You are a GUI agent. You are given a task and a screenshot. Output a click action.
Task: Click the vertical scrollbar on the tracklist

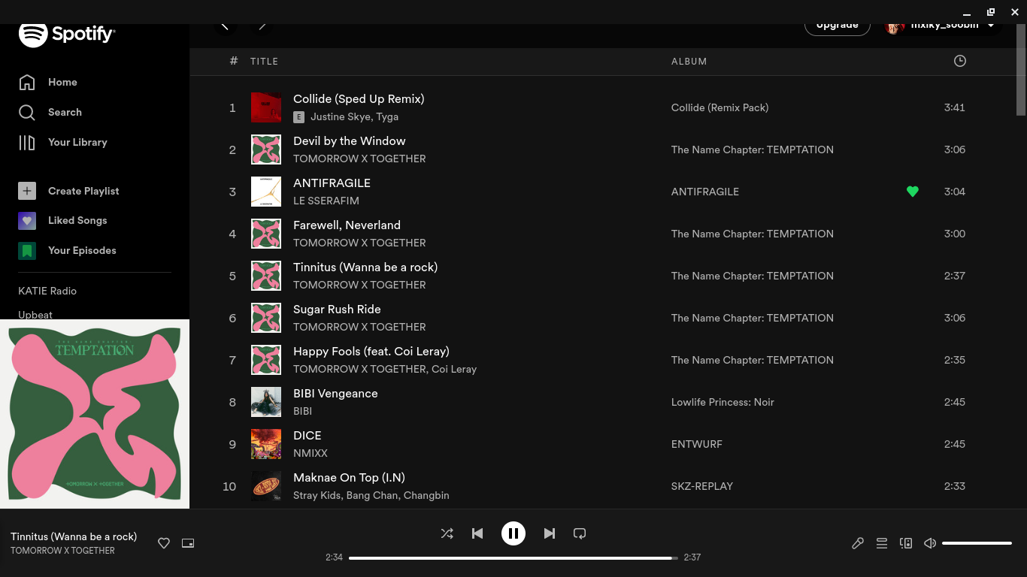coord(1021,70)
